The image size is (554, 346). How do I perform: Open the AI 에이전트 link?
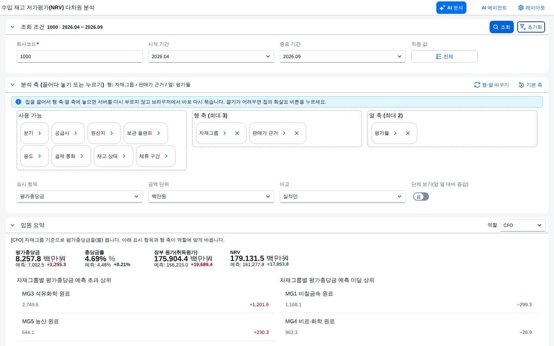[494, 8]
